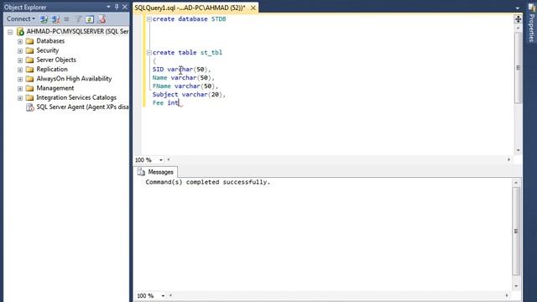The height and width of the screenshot is (302, 537).
Task: Select the AlwaysOn High Availability tree item
Action: (74, 78)
